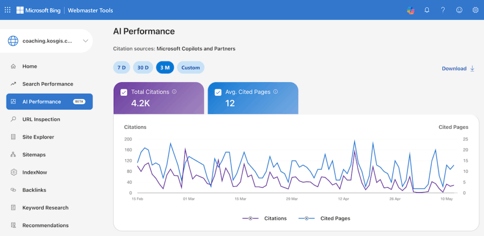
Task: Click the Avg. Cited Pages 12 card
Action: 253,98
